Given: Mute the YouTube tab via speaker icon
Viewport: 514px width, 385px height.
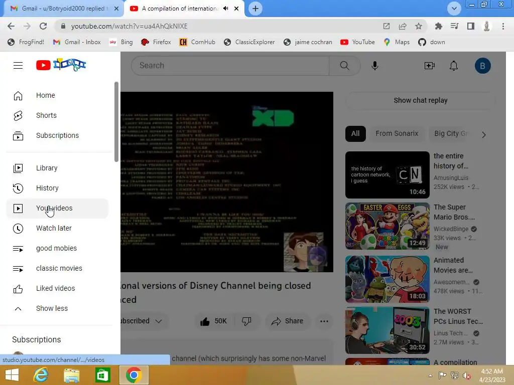Looking at the screenshot, I should 225,9.
